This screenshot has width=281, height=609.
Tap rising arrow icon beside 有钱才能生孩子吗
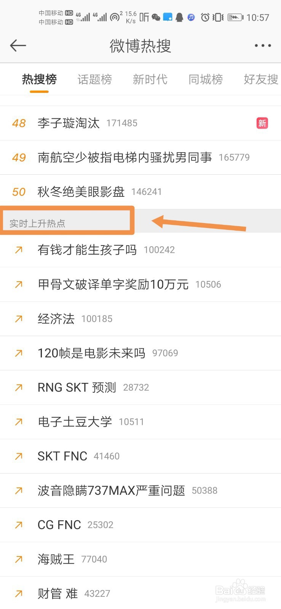coord(19,250)
